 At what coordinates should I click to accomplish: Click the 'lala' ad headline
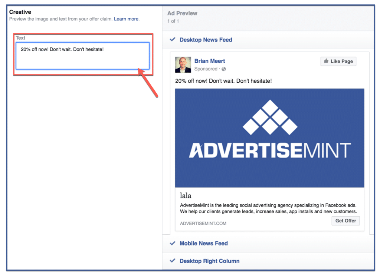tap(186, 195)
